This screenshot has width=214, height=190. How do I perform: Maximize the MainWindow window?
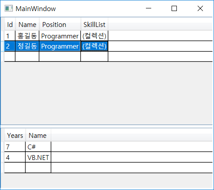point(174,8)
